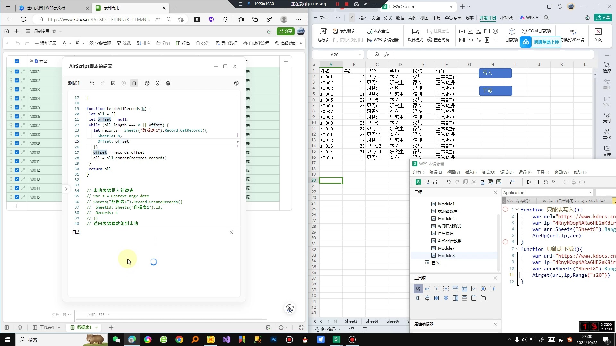
Task: Click 运行宏 run macro icon in ribbon
Action: [x=323, y=35]
